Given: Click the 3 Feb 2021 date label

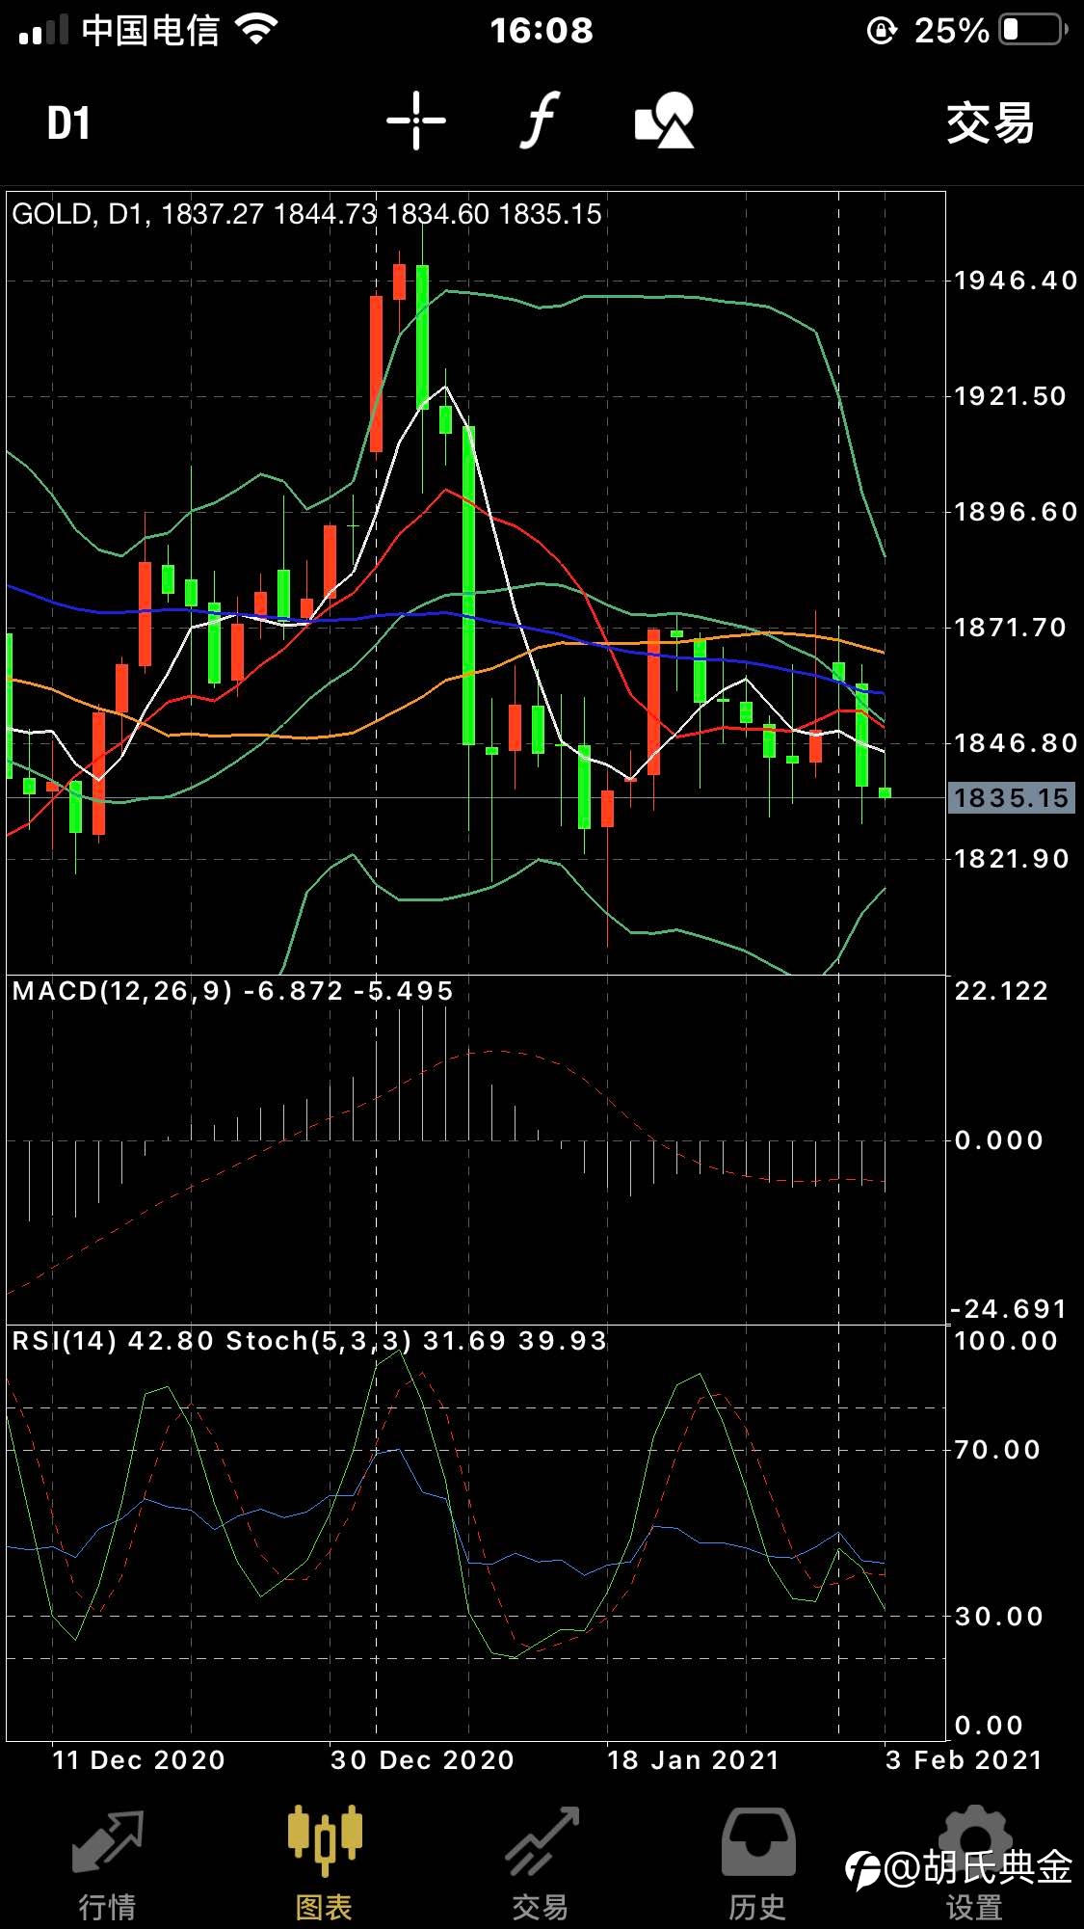Looking at the screenshot, I should pyautogui.click(x=964, y=1760).
